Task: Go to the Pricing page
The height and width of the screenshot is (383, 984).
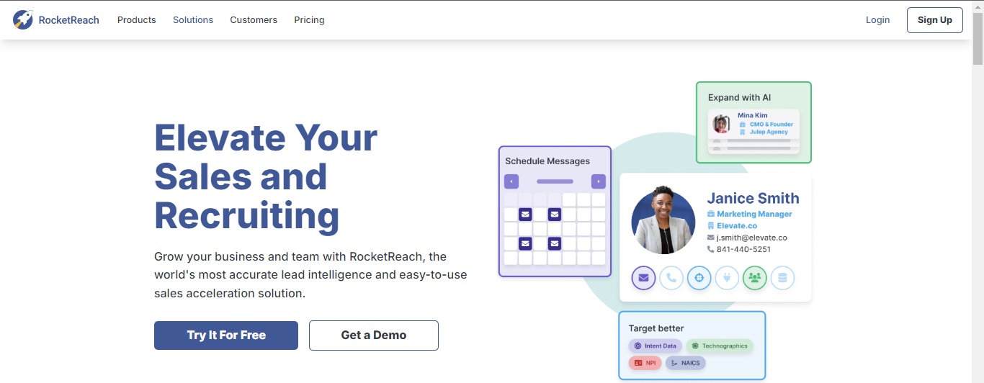Action: click(309, 20)
